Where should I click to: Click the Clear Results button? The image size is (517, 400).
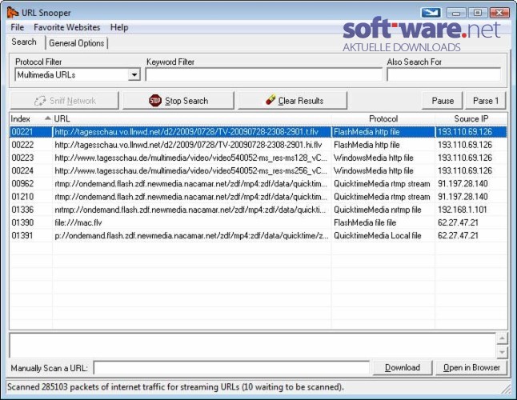pyautogui.click(x=292, y=101)
